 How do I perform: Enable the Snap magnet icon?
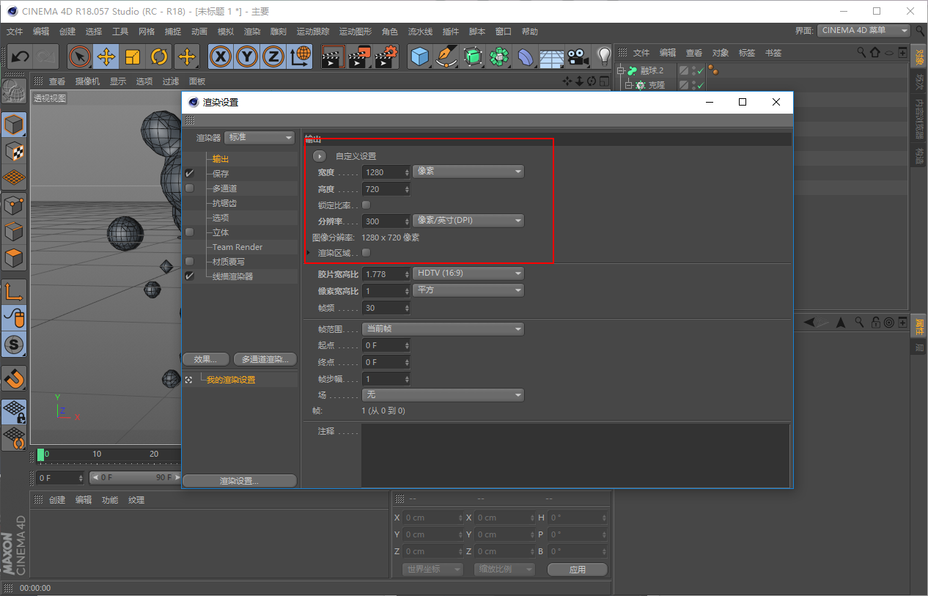tap(14, 378)
